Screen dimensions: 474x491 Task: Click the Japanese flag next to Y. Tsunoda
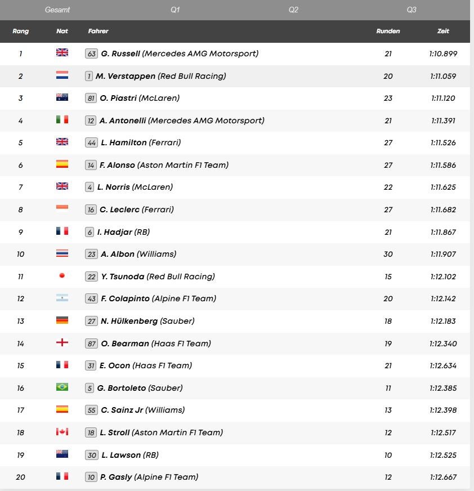click(62, 276)
